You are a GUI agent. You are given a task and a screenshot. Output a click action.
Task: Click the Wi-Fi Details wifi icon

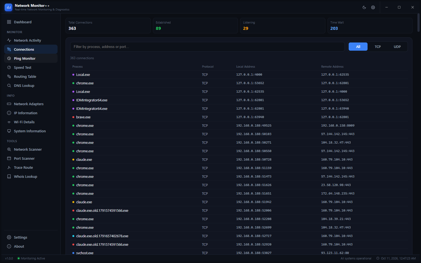coord(9,122)
